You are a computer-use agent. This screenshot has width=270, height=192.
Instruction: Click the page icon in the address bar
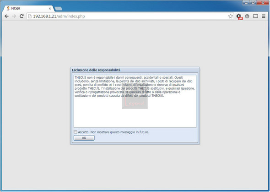(30, 16)
